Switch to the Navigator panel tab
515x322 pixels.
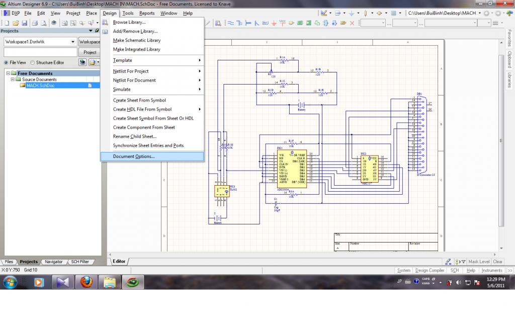[x=53, y=262]
